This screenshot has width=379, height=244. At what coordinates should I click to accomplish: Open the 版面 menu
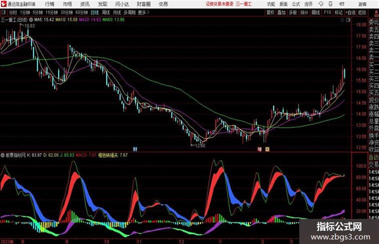(283, 4)
